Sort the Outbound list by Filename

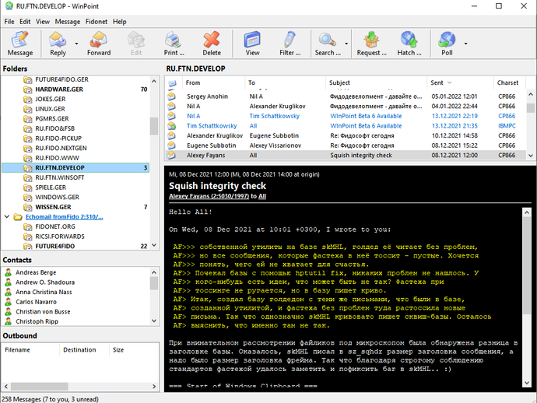point(31,349)
